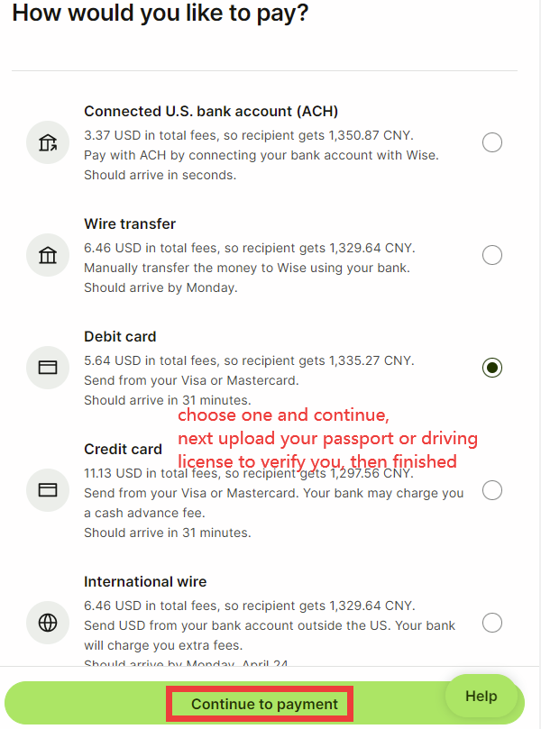Screen dimensions: 541x729
Task: Click the International wire globe icon
Action: 48,622
